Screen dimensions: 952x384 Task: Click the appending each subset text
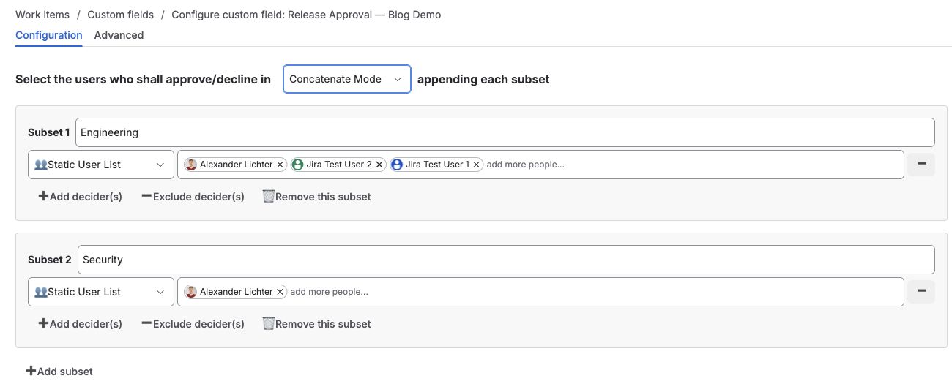(x=483, y=79)
